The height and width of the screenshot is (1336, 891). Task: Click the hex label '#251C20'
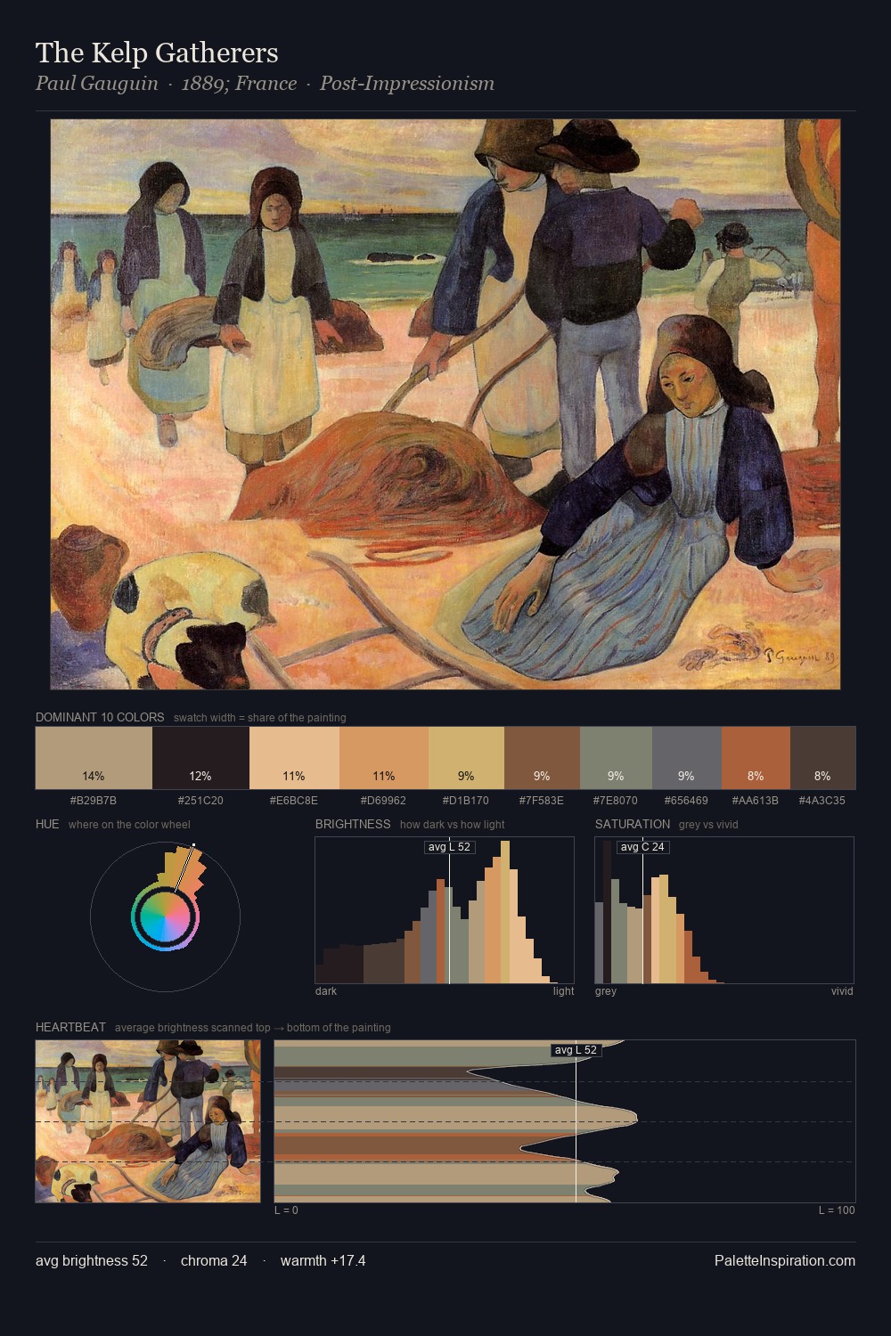click(x=200, y=801)
